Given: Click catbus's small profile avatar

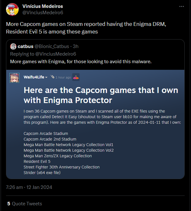Looking at the screenshot, I should coord(13,46).
